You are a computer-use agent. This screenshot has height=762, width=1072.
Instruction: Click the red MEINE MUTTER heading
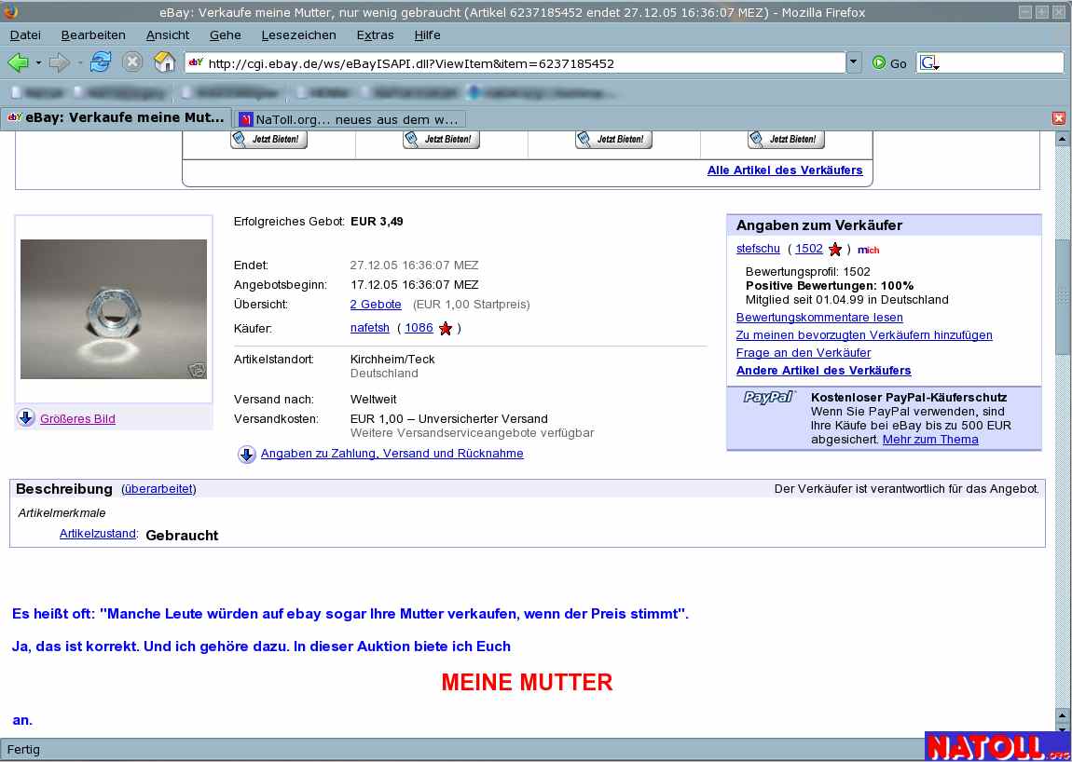coord(527,682)
